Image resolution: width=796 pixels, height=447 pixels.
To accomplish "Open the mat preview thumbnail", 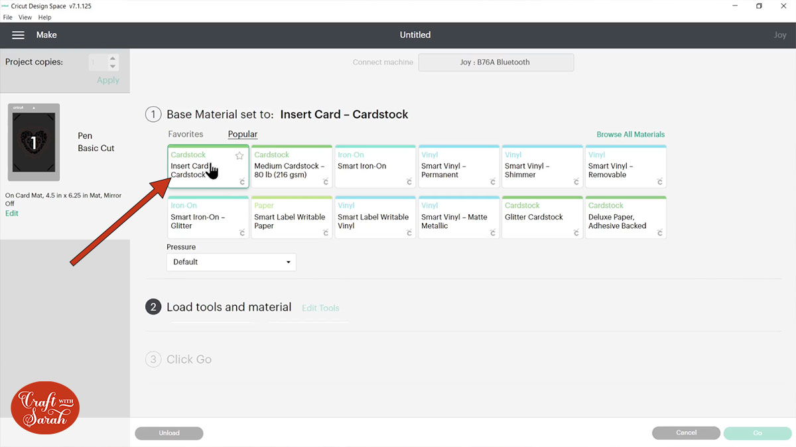I will (34, 142).
